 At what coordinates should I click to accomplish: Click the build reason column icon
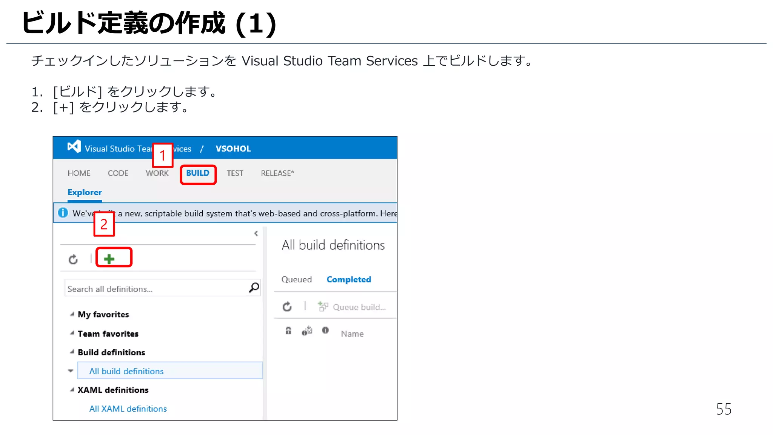(307, 331)
